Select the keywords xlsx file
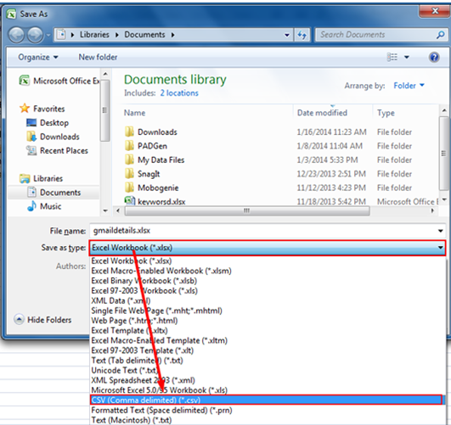Image resolution: width=451 pixels, height=425 pixels. [155, 201]
